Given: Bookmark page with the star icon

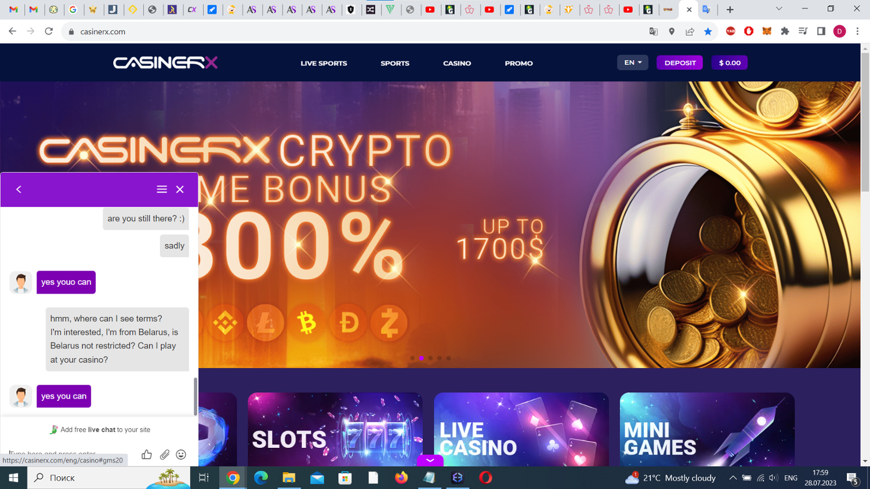Looking at the screenshot, I should coord(708,31).
